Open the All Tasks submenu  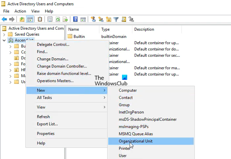[x=67, y=97]
